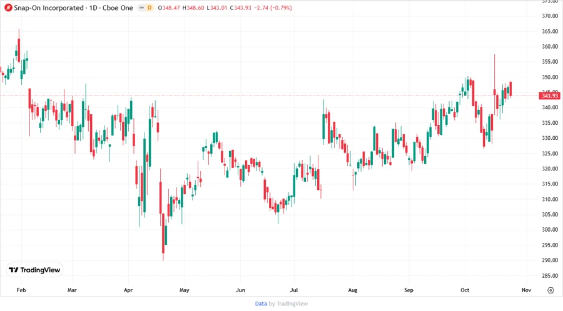Click the 350.00 price axis label

[550, 77]
